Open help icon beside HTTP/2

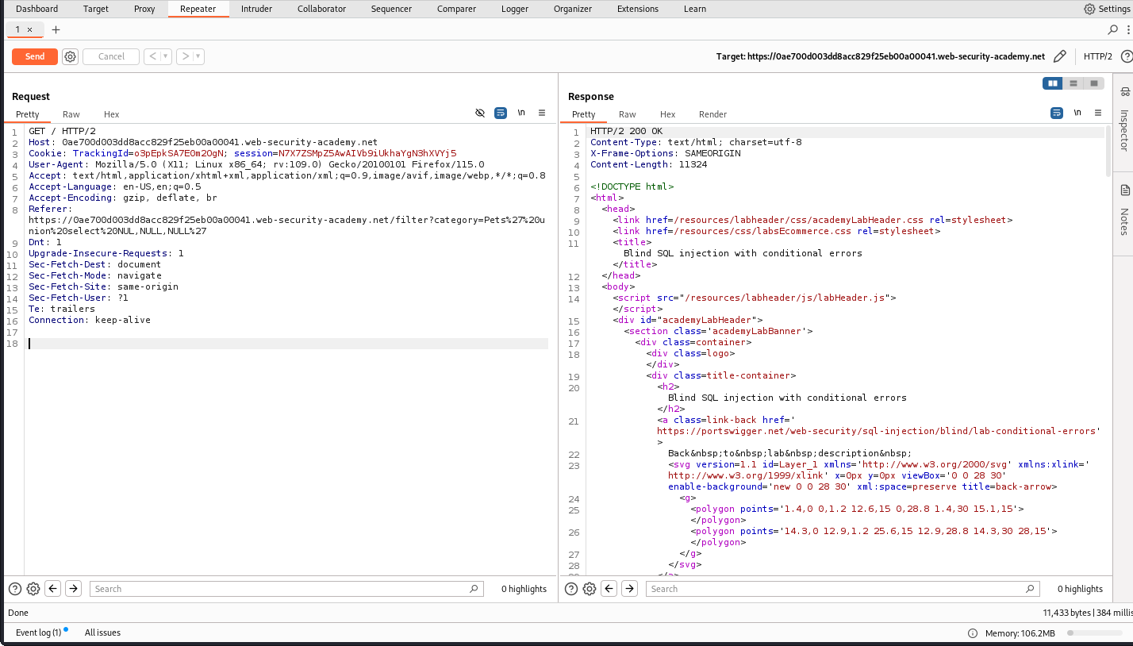[x=1126, y=56]
